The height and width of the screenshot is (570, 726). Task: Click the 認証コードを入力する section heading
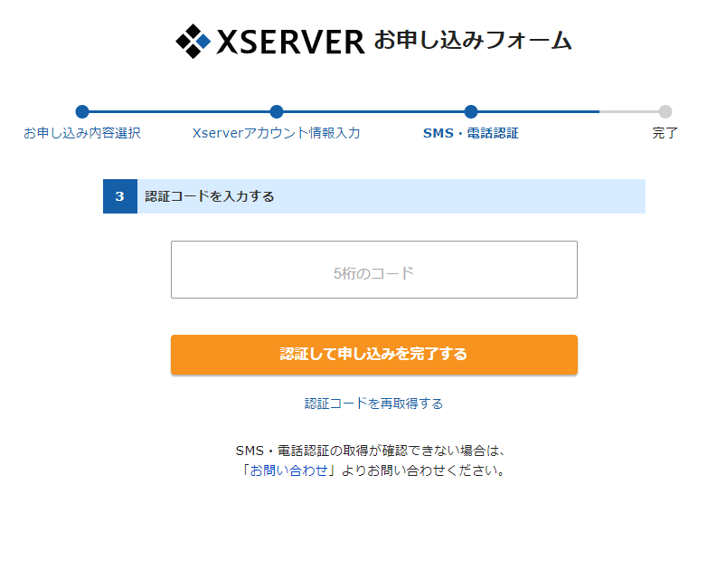pos(210,196)
